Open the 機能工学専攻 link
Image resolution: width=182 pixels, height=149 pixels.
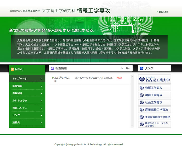(154, 95)
